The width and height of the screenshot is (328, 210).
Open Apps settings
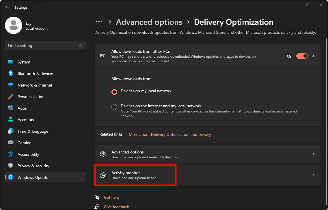pyautogui.click(x=45, y=108)
